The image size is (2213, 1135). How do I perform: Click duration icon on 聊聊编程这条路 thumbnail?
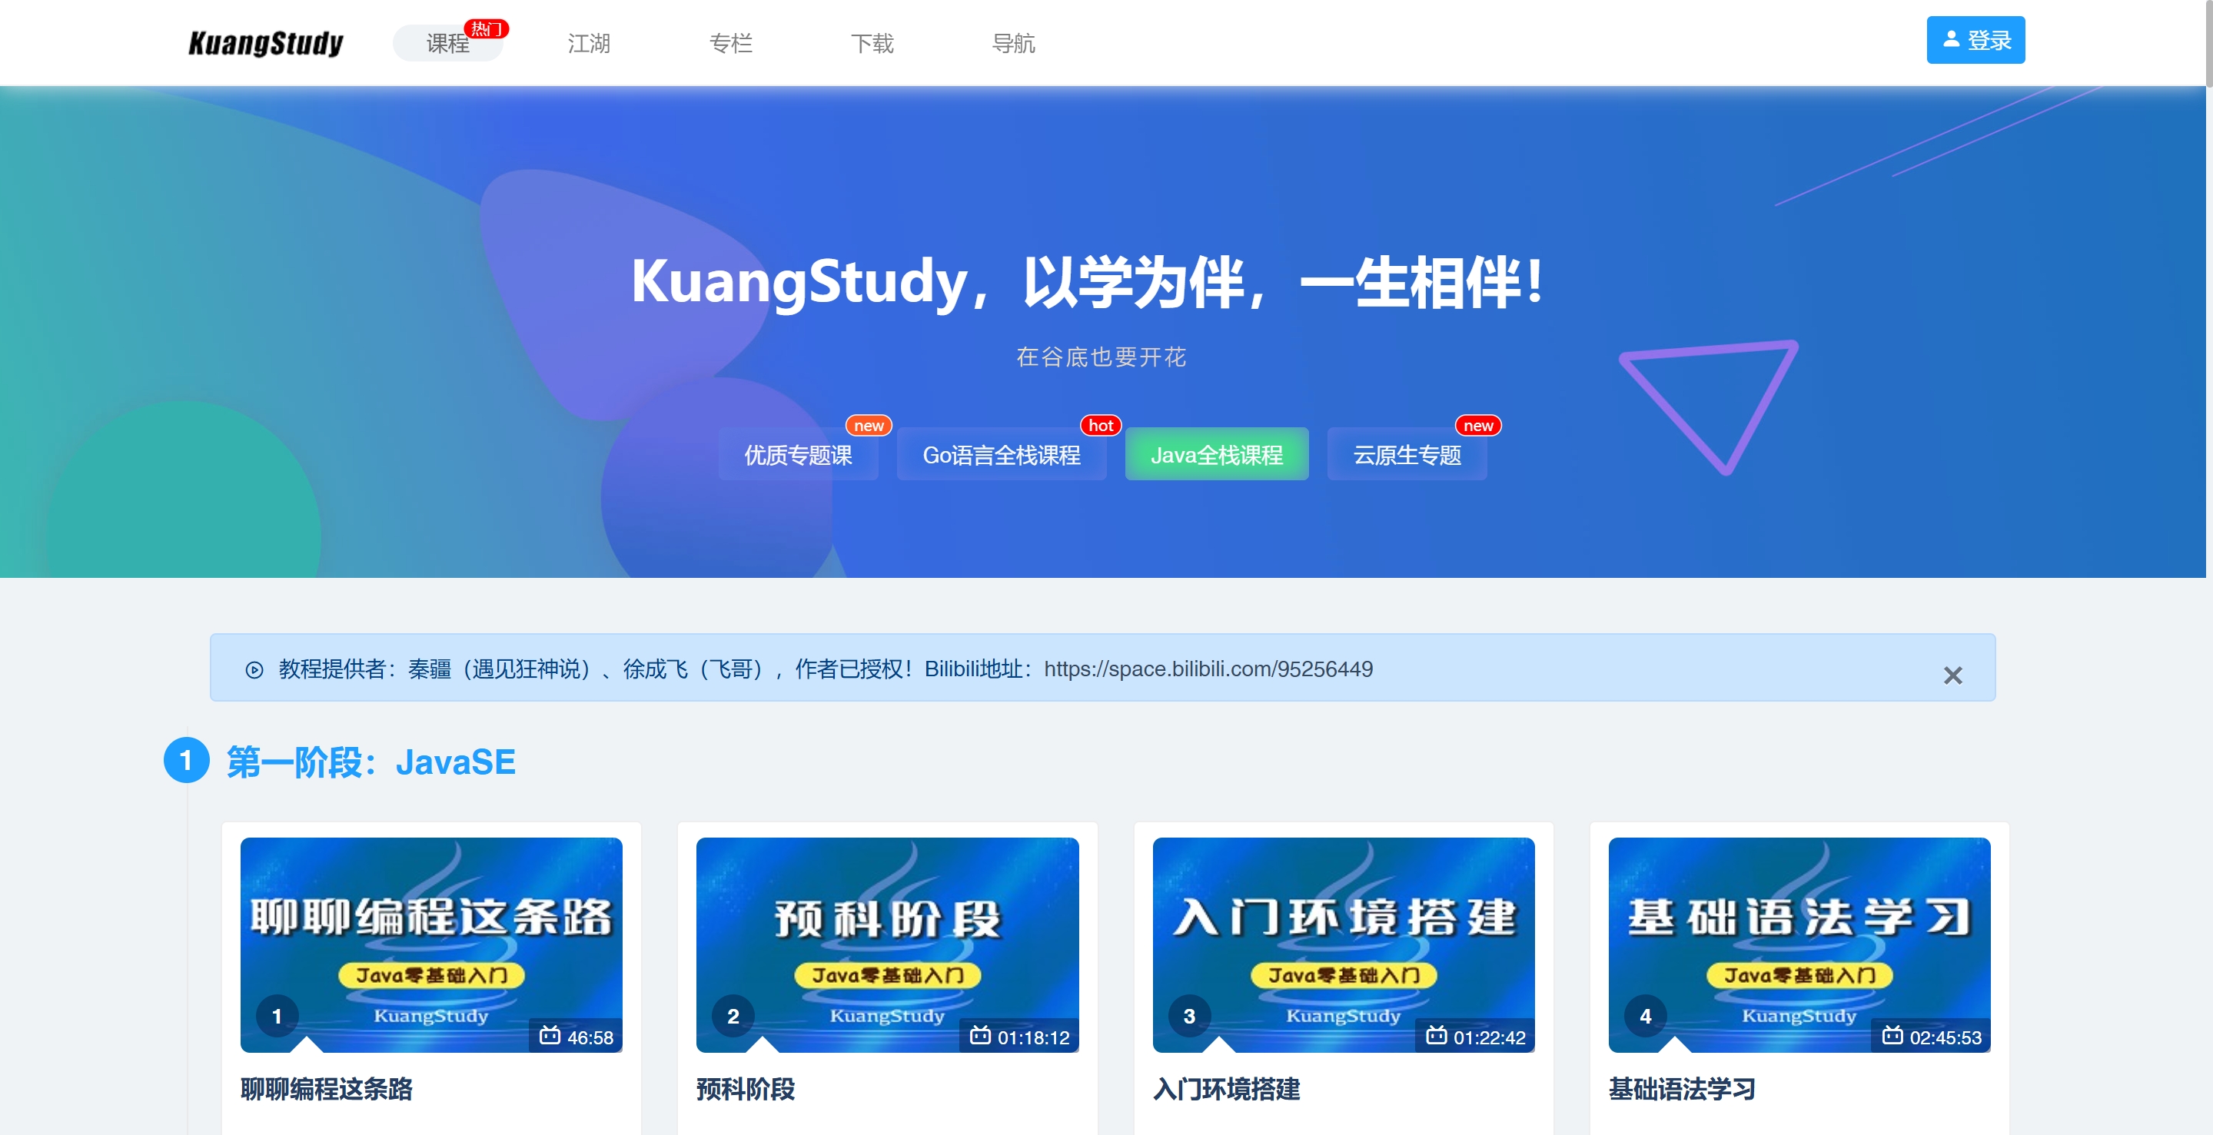(x=549, y=1035)
